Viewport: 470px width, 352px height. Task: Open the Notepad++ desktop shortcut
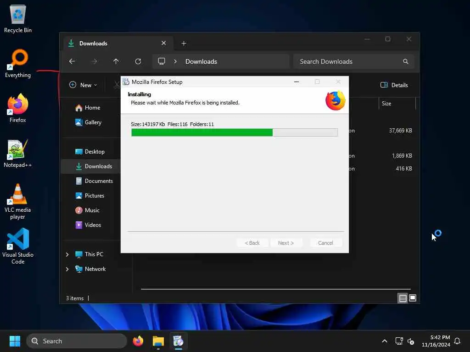18,153
